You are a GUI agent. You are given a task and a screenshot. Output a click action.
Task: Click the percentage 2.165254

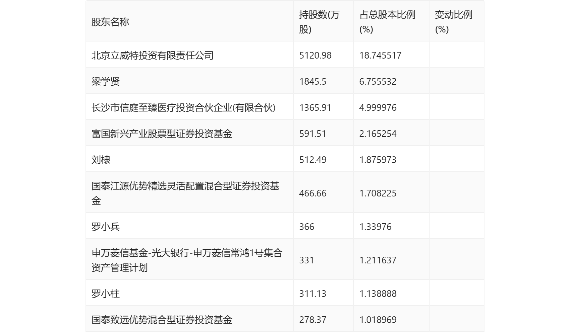[x=378, y=134]
